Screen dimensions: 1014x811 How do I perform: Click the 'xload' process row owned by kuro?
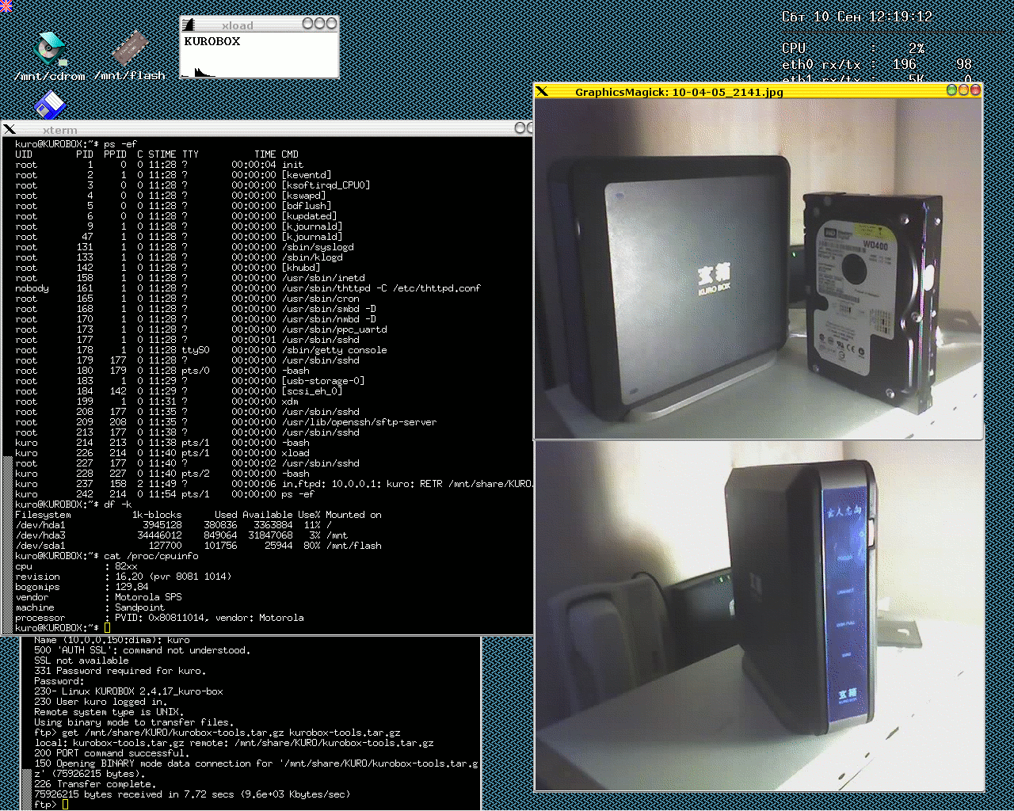click(x=162, y=453)
